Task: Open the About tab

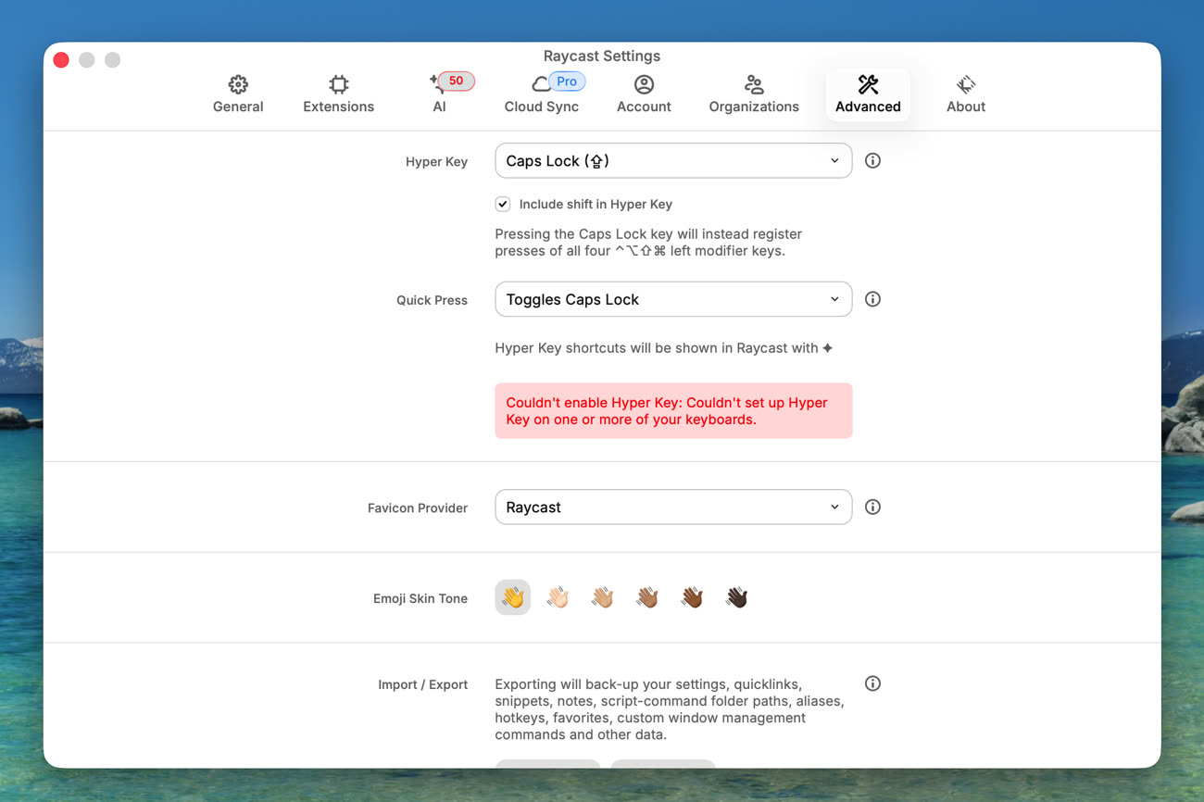Action: pyautogui.click(x=965, y=94)
